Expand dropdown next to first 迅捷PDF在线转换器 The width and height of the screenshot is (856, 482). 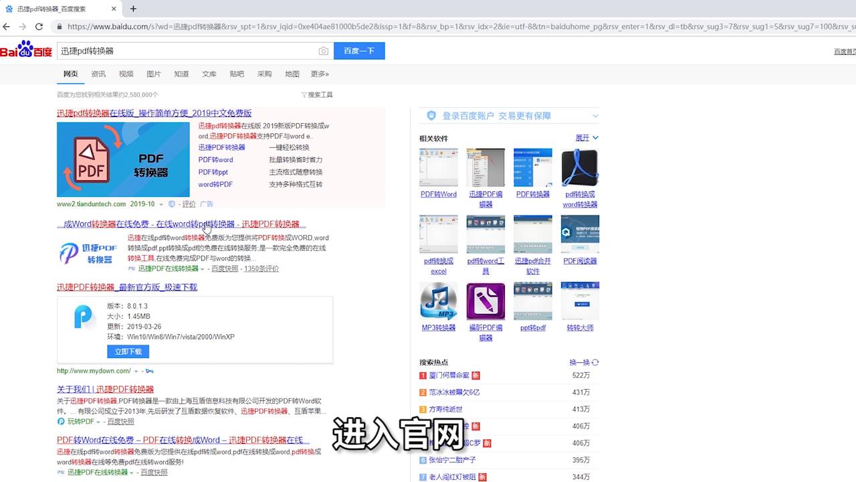(x=202, y=269)
